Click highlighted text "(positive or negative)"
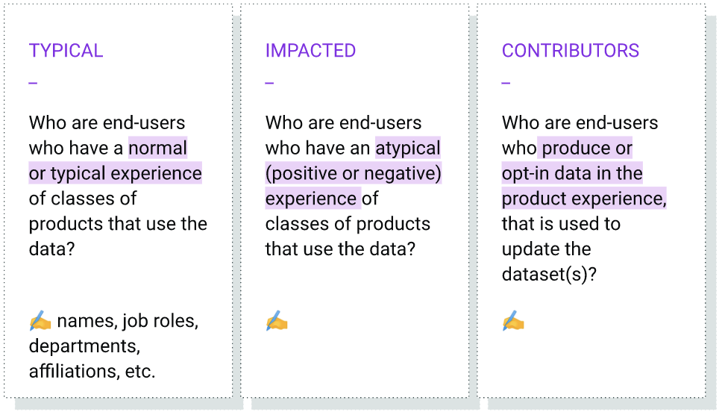 pos(354,173)
